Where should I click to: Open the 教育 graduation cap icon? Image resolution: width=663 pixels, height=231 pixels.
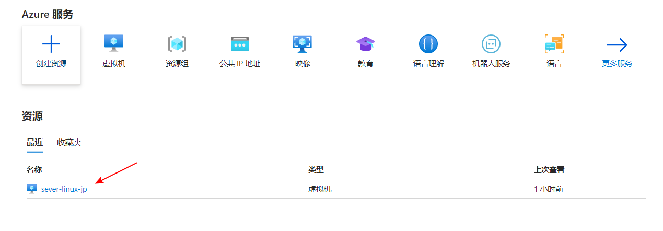(x=366, y=44)
